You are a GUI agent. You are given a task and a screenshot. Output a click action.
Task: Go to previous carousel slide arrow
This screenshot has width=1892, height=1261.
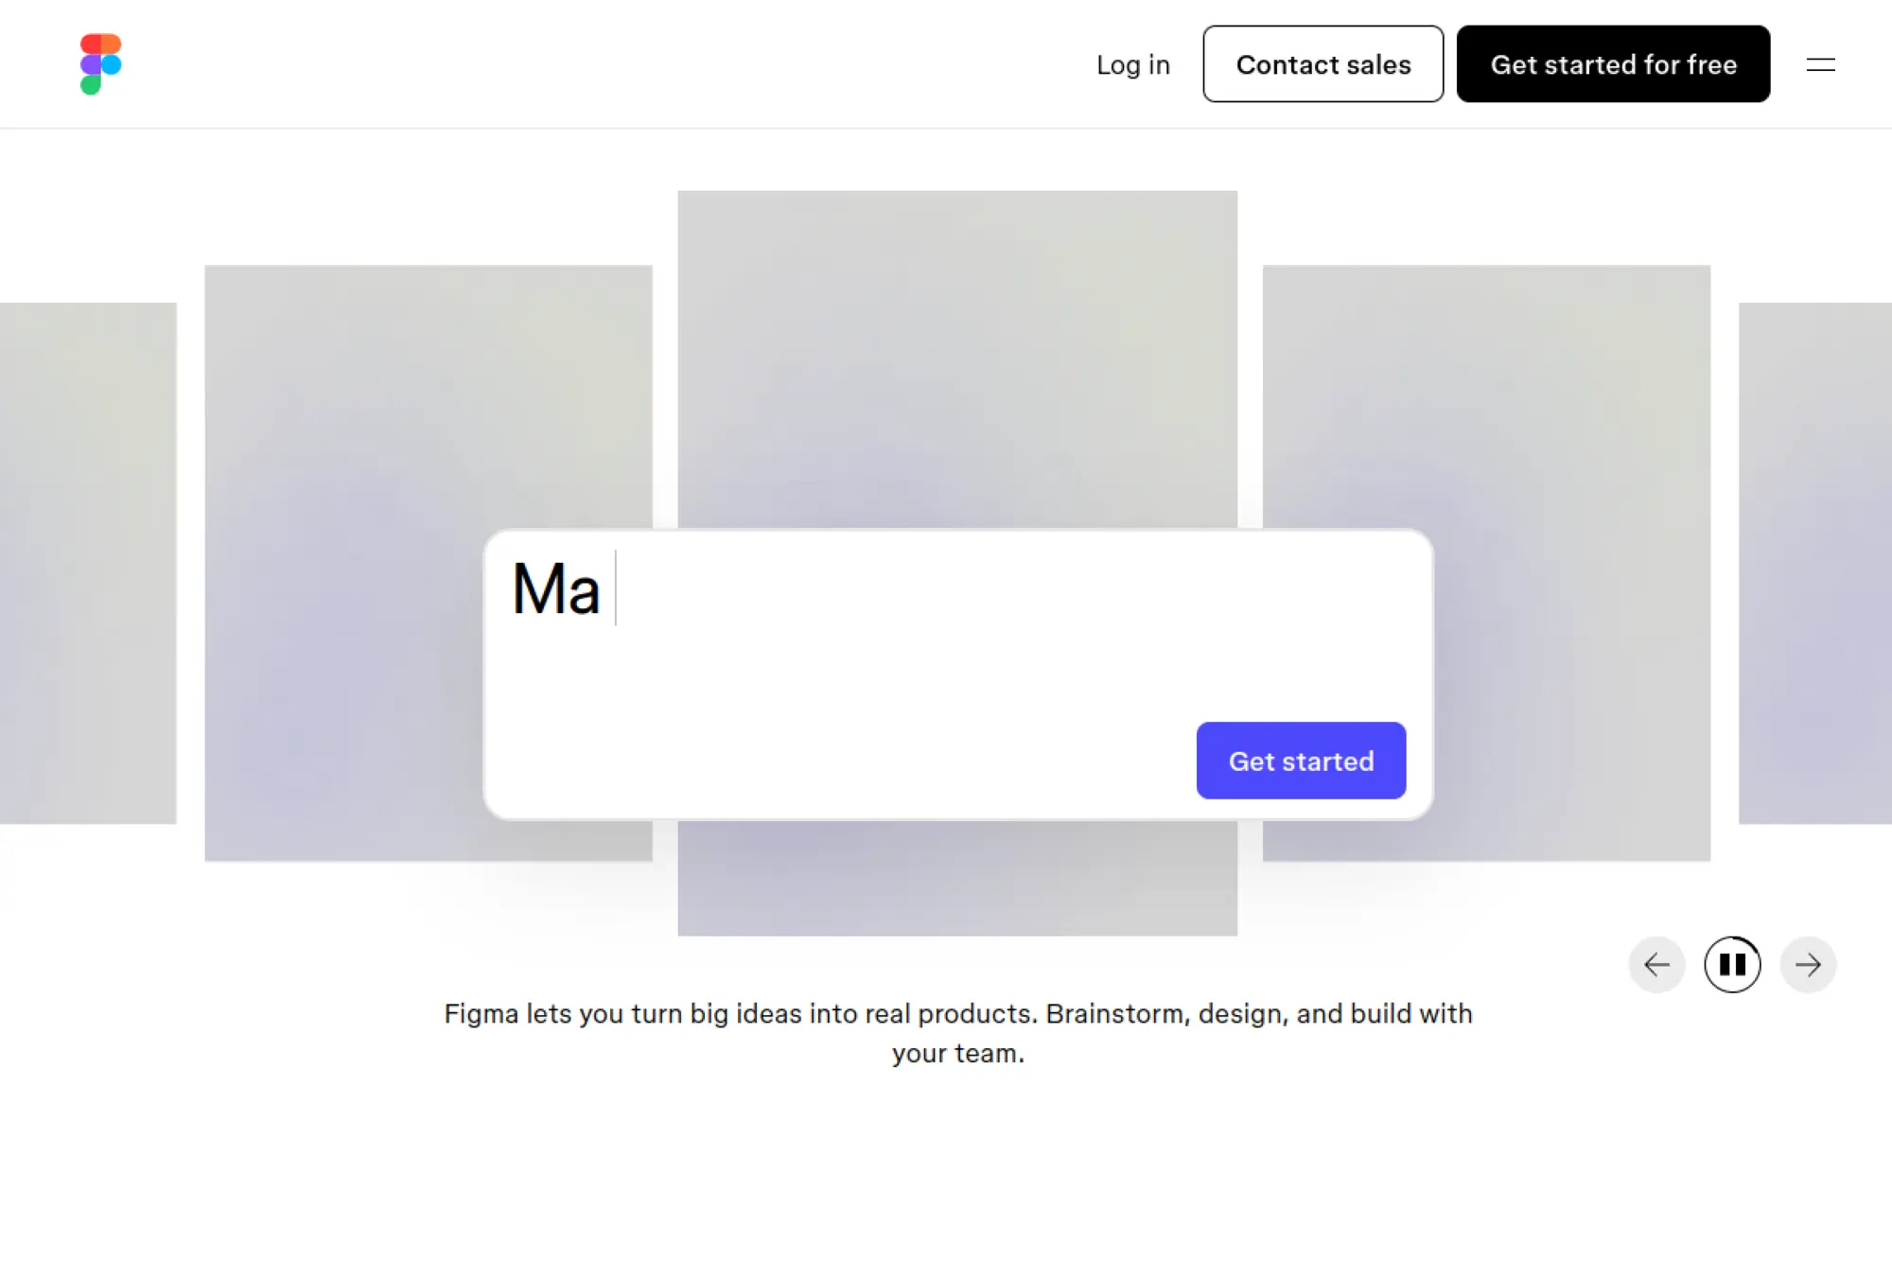point(1656,965)
